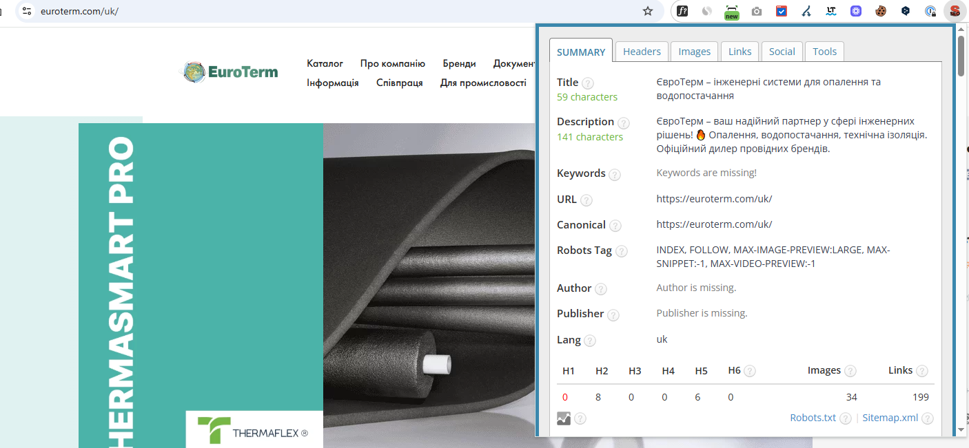Open the Links tab
The width and height of the screenshot is (969, 448).
739,52
